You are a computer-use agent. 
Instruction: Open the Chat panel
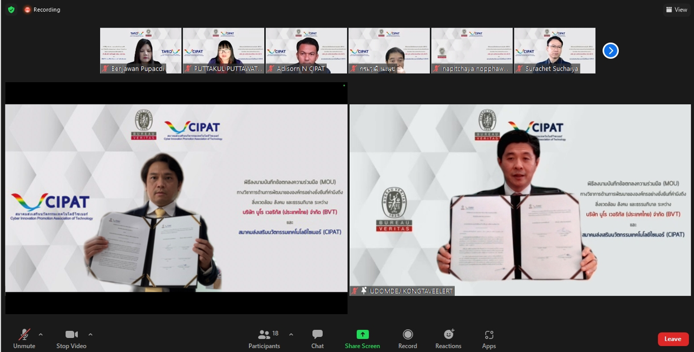pyautogui.click(x=318, y=339)
